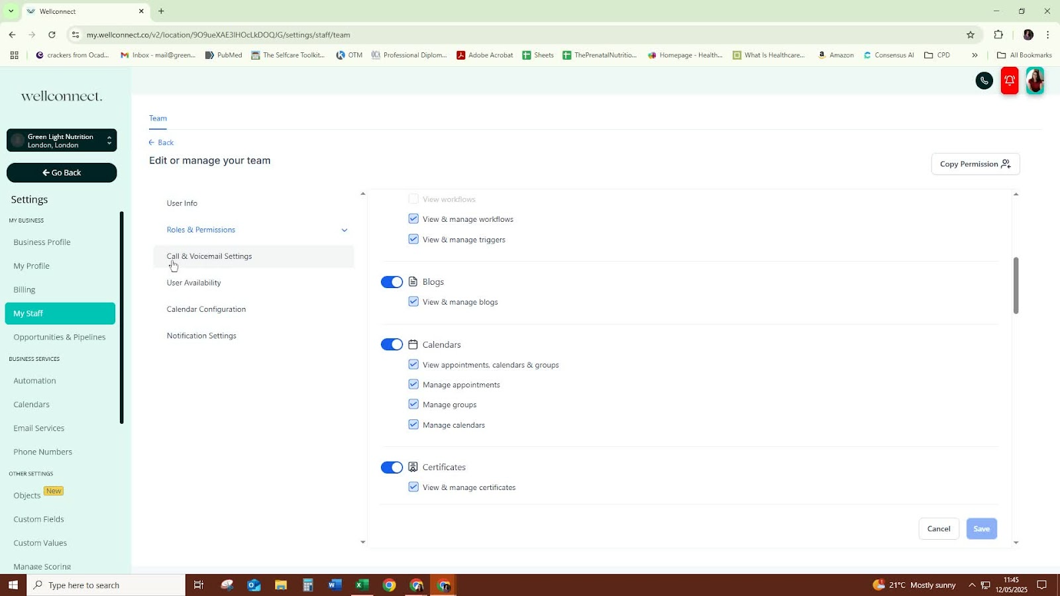
Task: Open the Sheets bookmark
Action: (x=538, y=55)
